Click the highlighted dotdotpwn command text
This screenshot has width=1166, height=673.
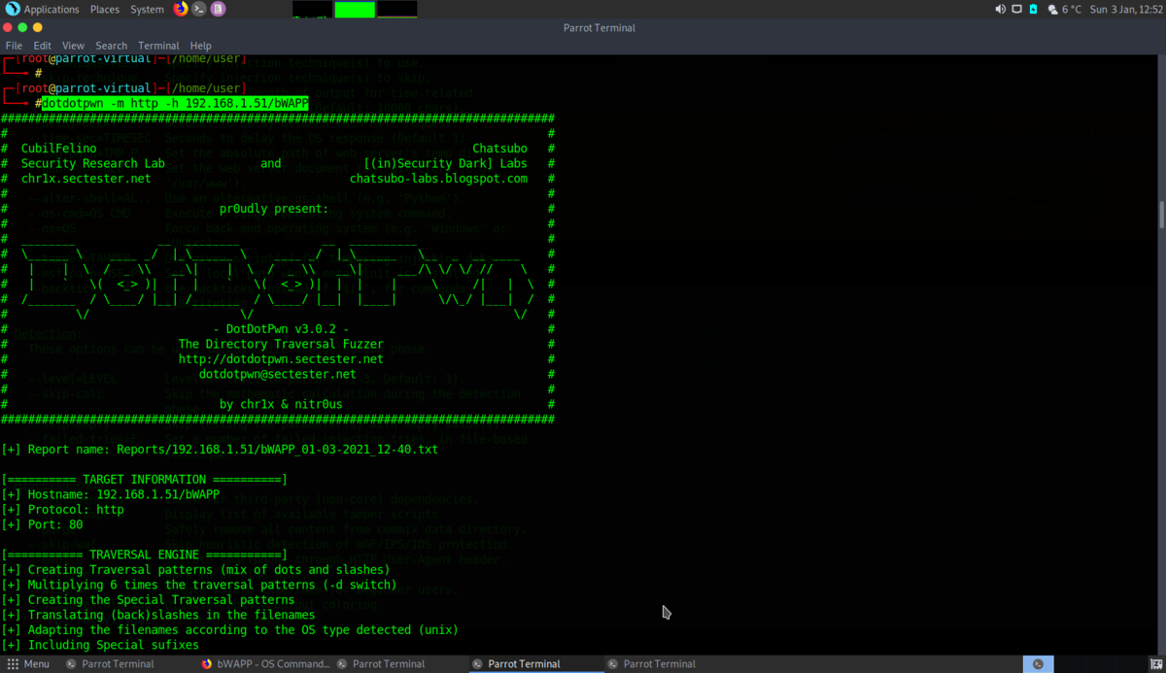tap(175, 103)
